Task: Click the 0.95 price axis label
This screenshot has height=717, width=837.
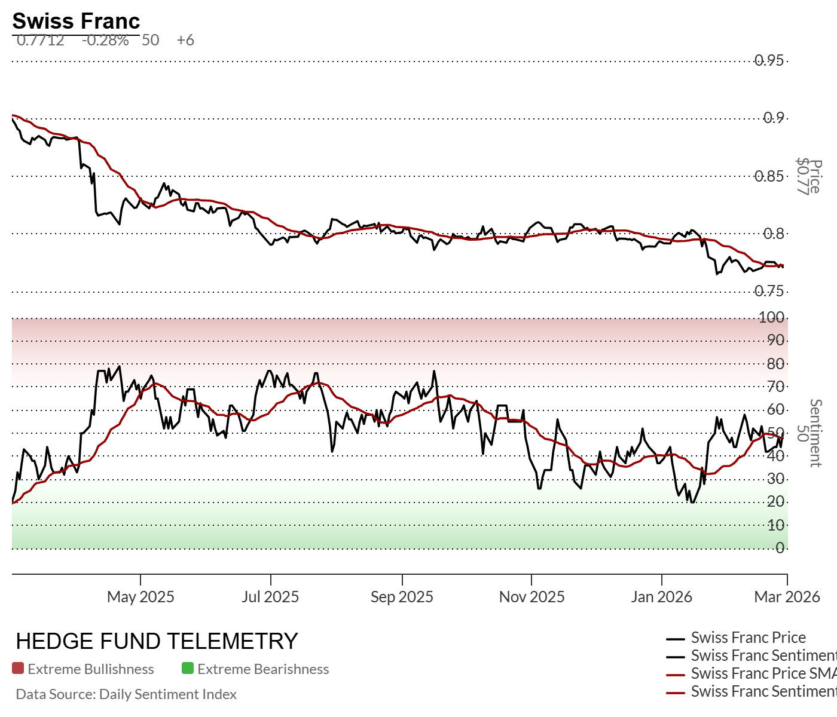Action: click(769, 60)
